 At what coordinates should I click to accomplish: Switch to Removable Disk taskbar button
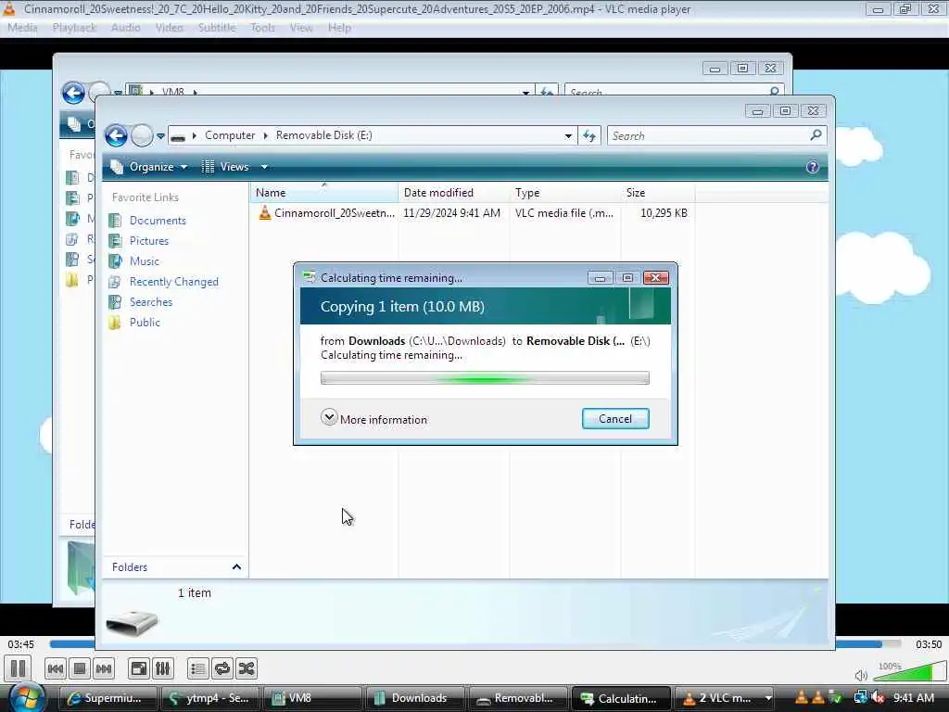coord(517,698)
